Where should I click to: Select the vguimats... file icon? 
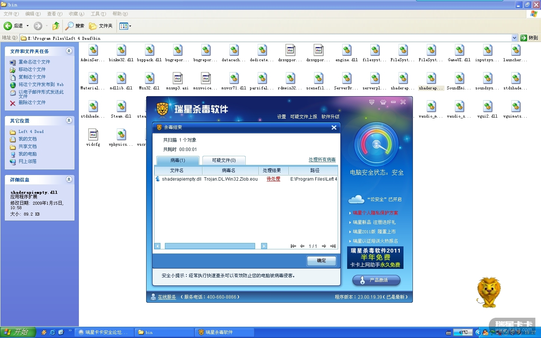point(516,106)
